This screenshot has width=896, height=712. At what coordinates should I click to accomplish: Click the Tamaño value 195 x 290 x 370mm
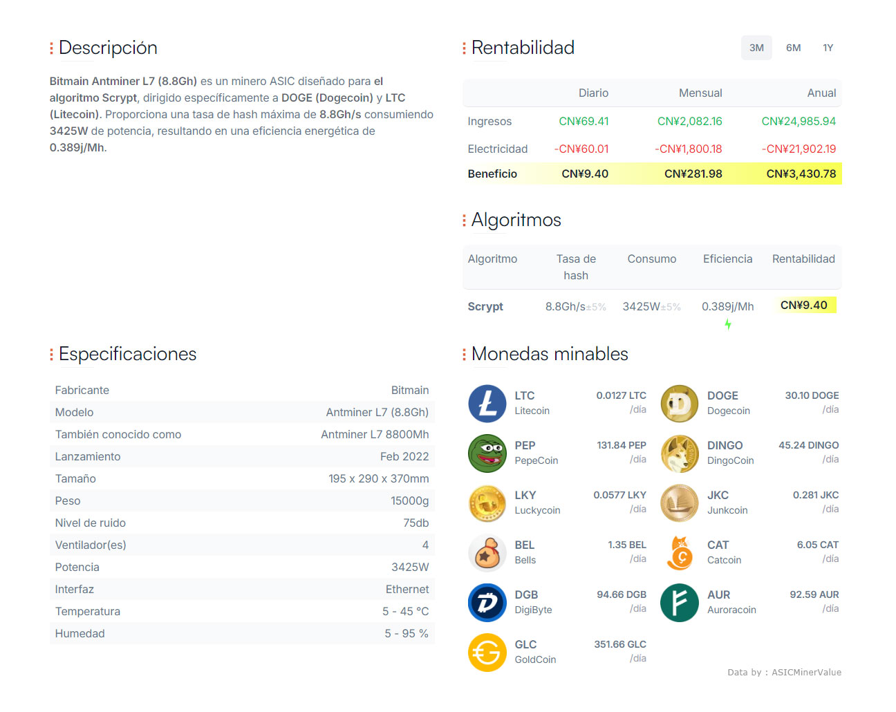click(x=379, y=478)
